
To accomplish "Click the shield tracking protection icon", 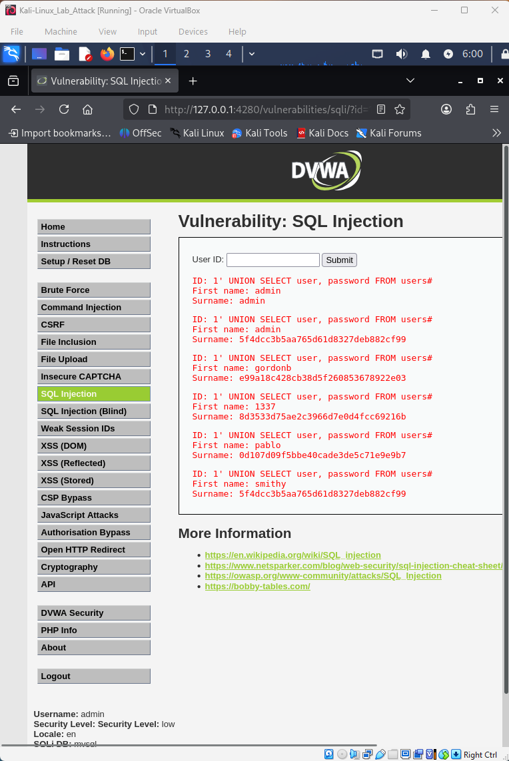I will click(134, 110).
